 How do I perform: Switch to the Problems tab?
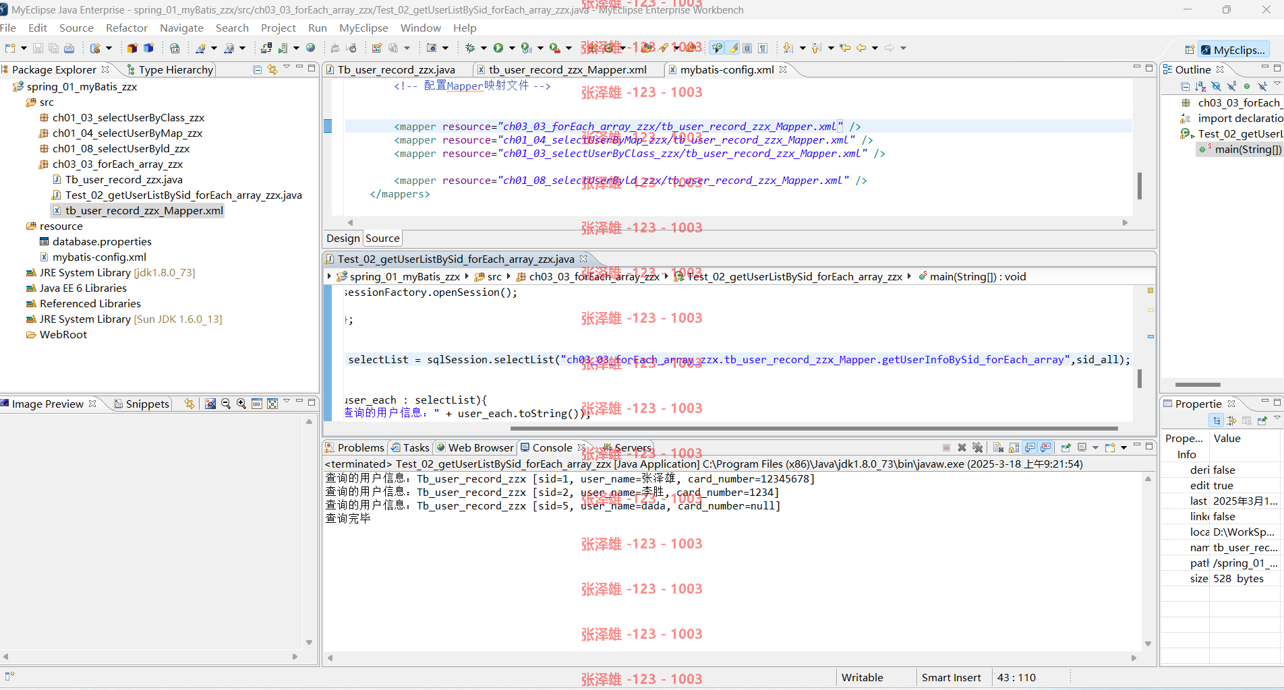(355, 447)
